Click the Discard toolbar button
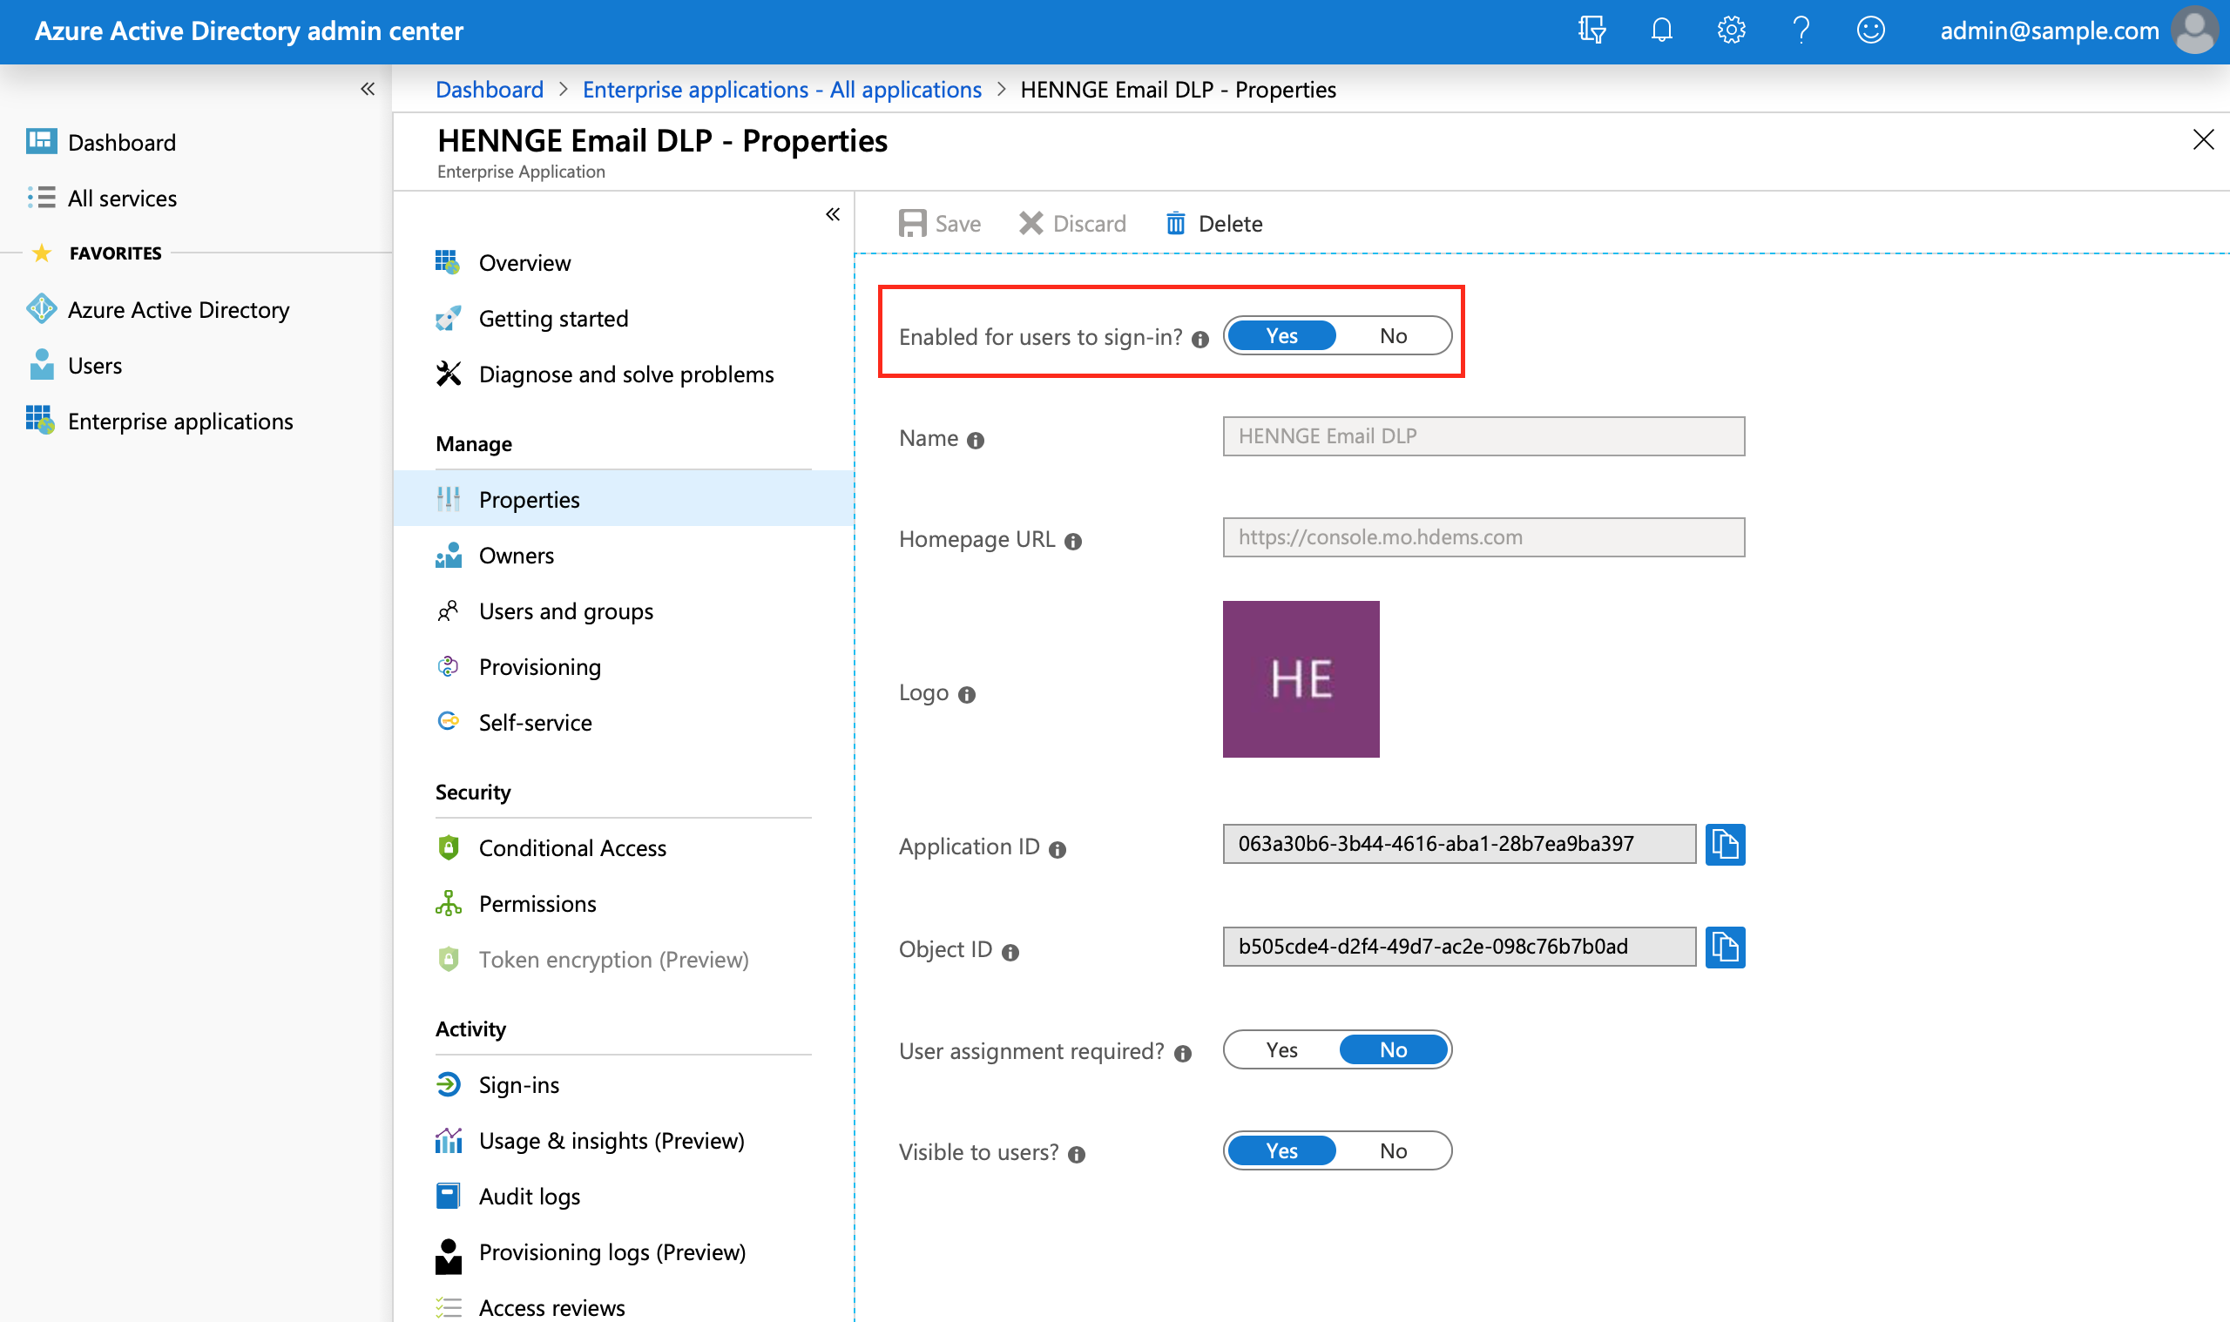Screen dimensions: 2230x1322 point(1071,223)
